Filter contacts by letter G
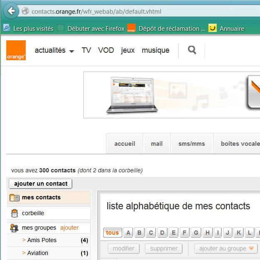 [196, 233]
